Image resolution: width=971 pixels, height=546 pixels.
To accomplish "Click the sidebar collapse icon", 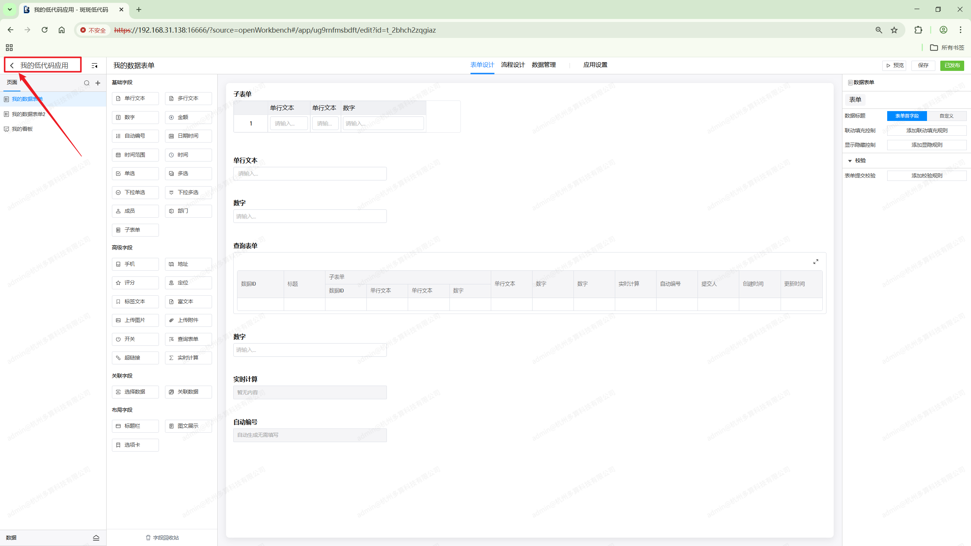I will (94, 66).
